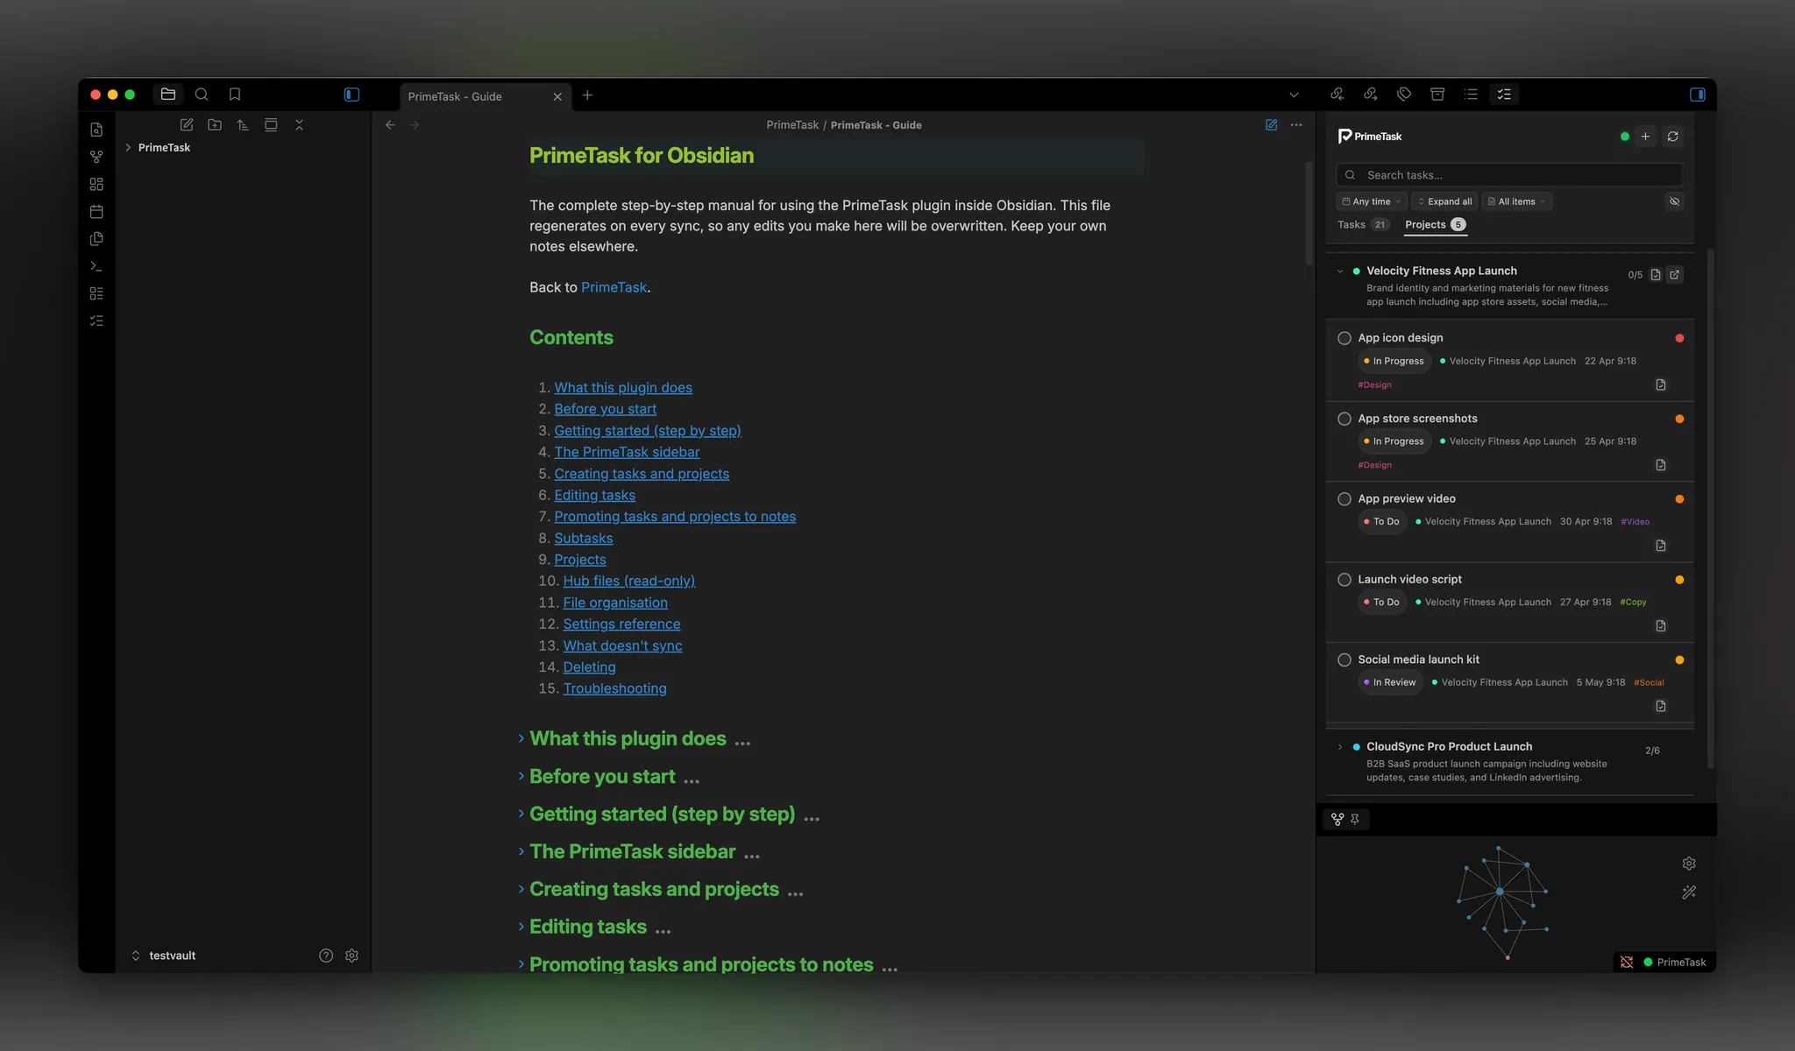Open graph settings gear in local graph
The image size is (1795, 1051).
1689,864
